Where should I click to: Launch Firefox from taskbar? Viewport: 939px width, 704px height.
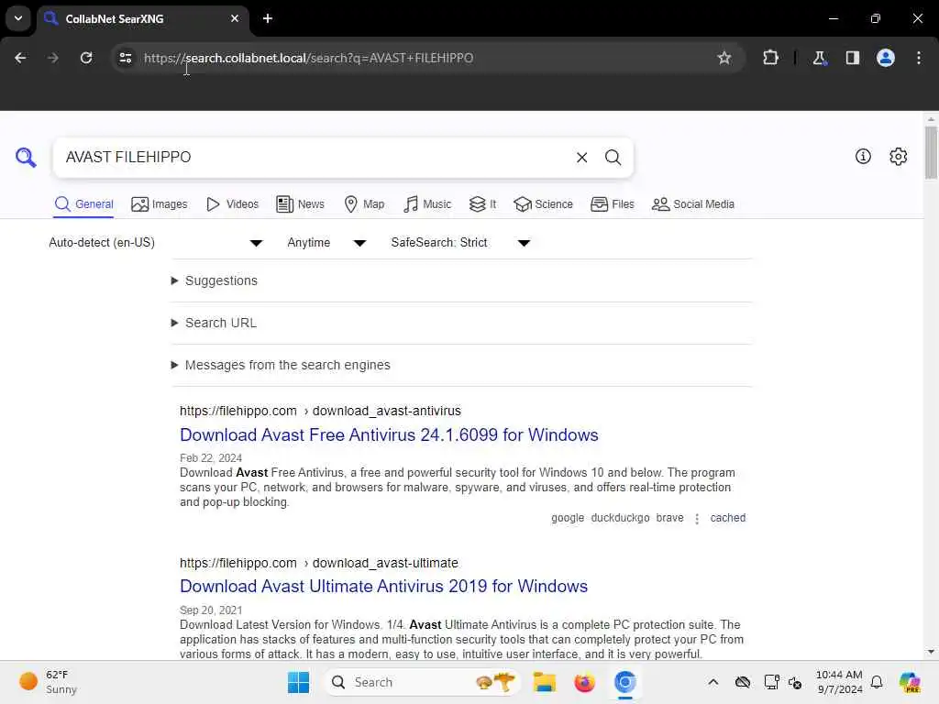584,682
